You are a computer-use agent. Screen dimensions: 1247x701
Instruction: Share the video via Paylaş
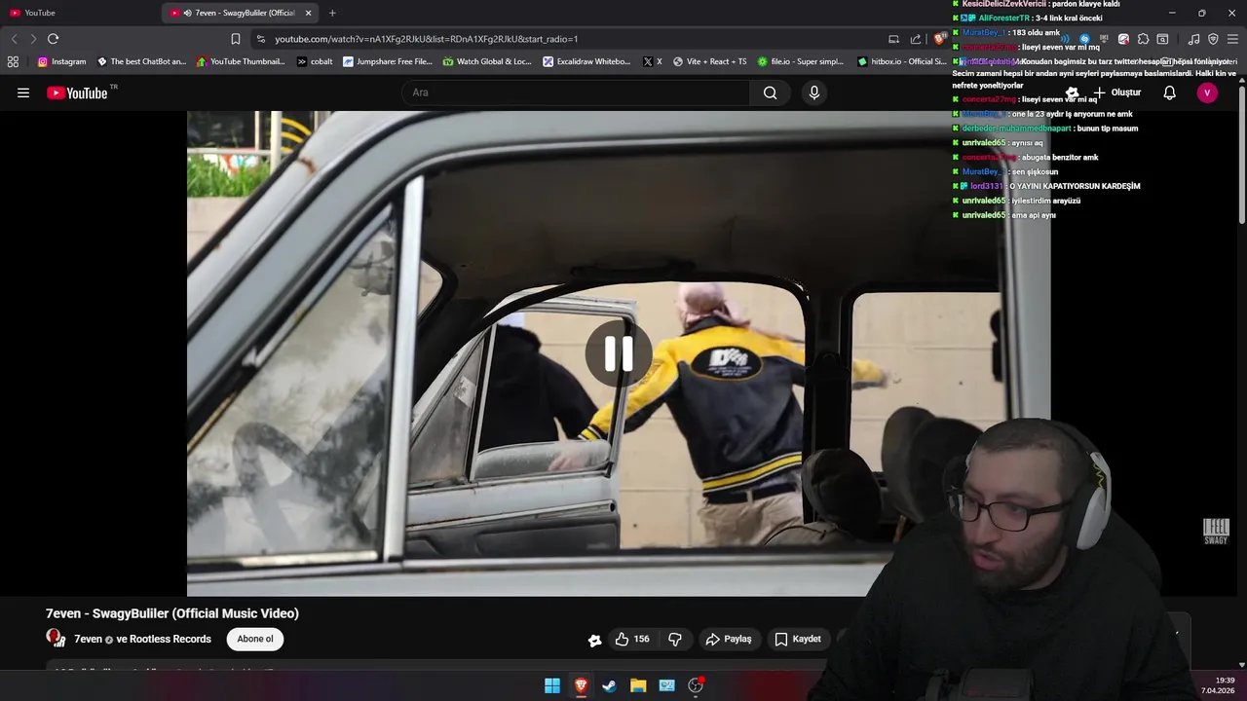pos(728,639)
